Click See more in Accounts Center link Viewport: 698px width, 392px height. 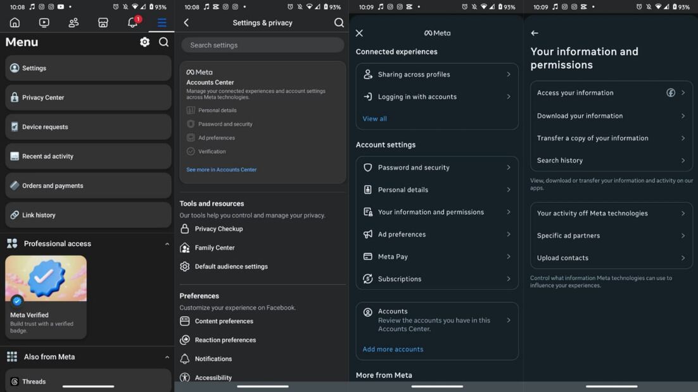click(221, 169)
